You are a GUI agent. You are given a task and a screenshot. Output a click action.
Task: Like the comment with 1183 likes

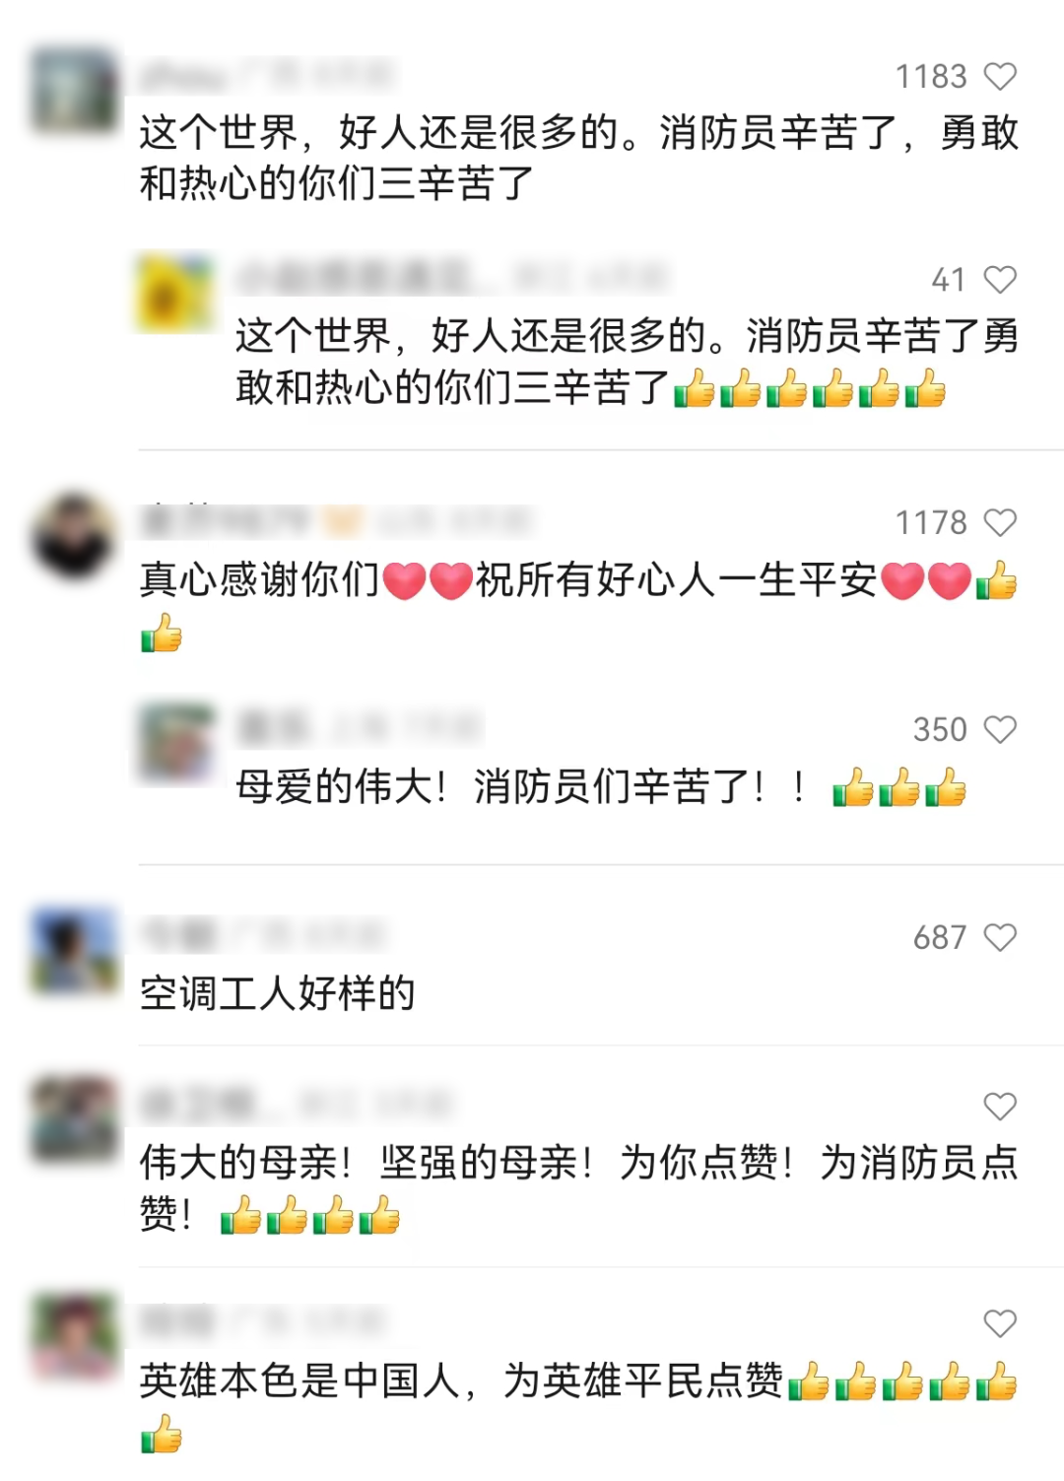point(1000,76)
